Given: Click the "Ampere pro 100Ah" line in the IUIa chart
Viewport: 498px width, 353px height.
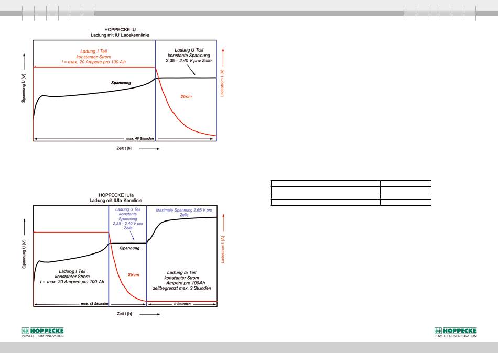Looking at the screenshot, I should [186, 283].
